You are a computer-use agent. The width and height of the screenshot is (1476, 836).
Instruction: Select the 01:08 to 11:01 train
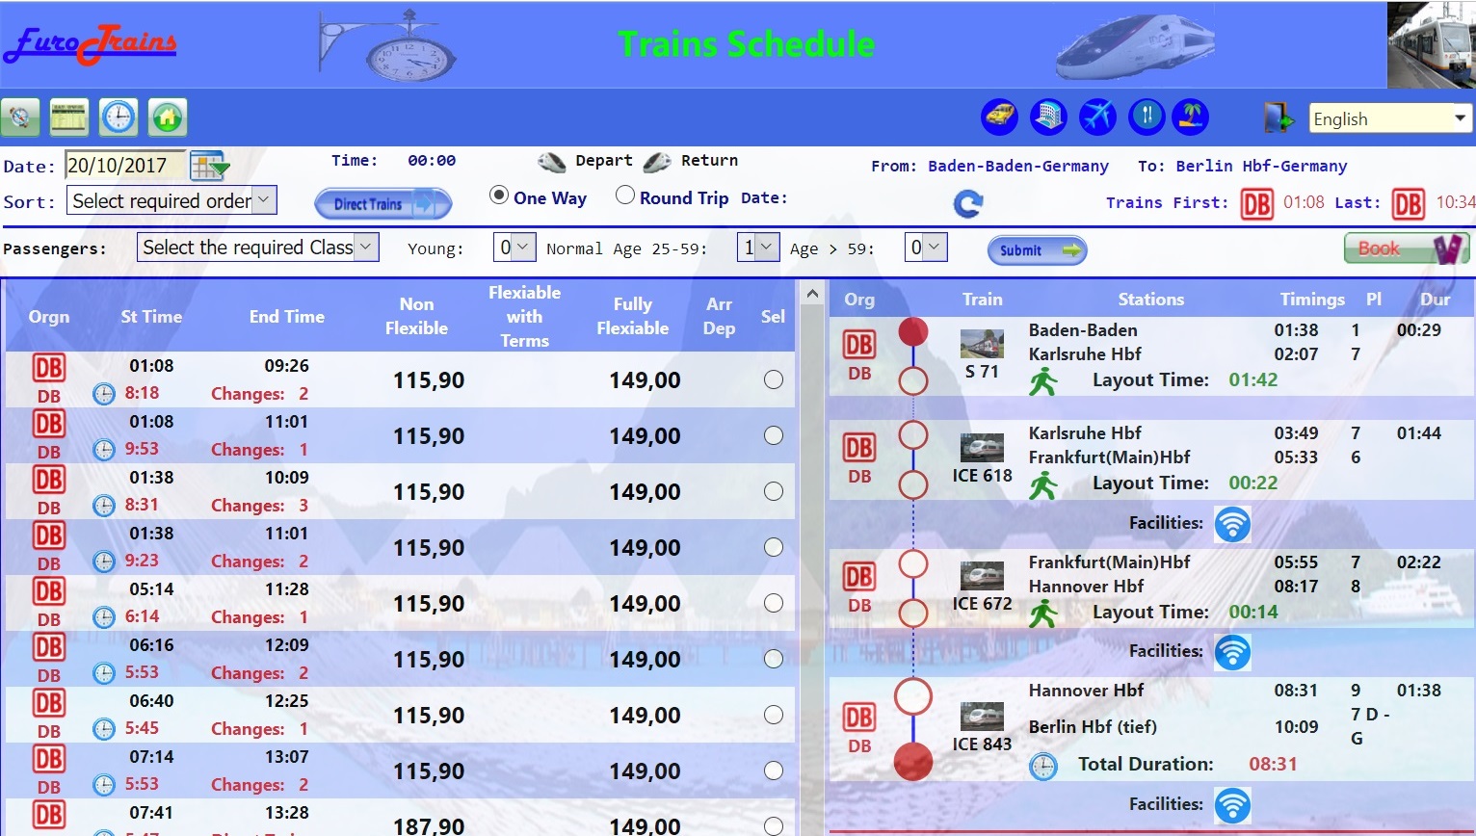[773, 435]
